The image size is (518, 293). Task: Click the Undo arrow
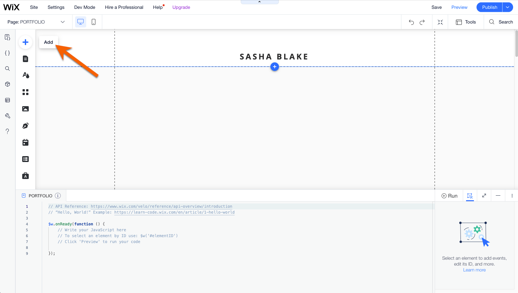tap(412, 22)
